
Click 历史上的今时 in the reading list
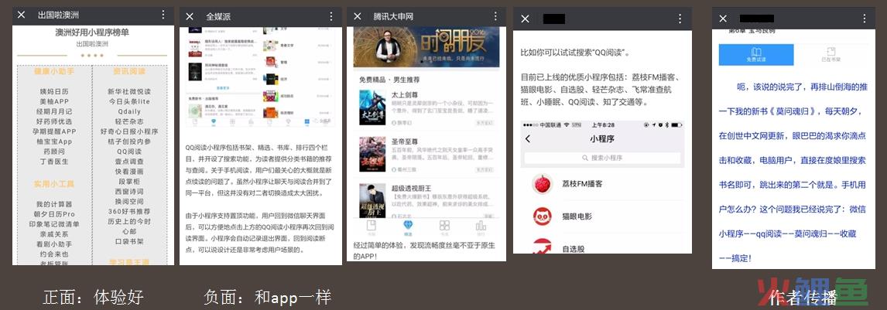click(x=129, y=221)
